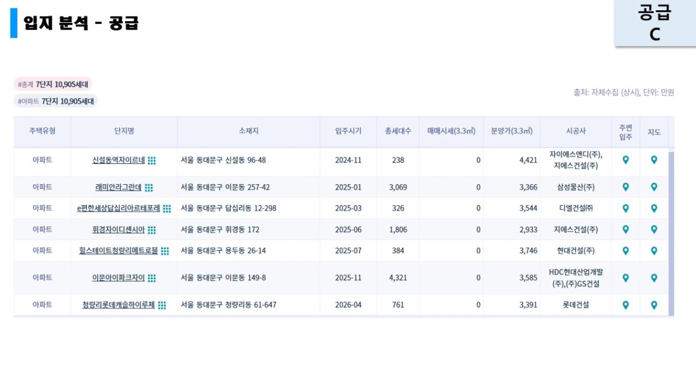Click sale price value 4,421
The image size is (696, 391).
click(528, 160)
